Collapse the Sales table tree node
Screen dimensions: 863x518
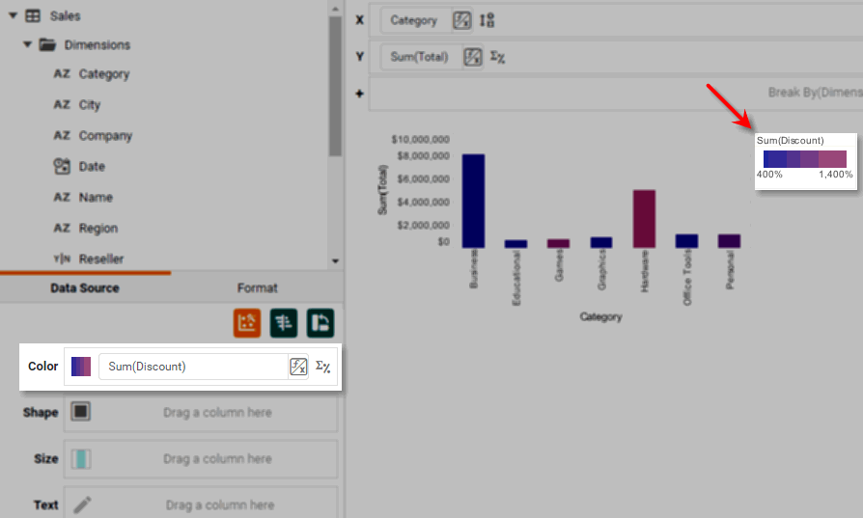point(13,16)
